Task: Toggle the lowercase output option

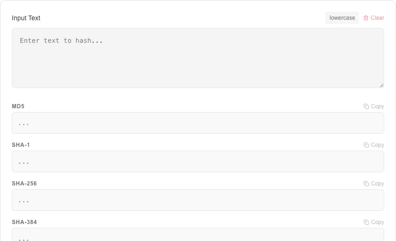Action: [342, 18]
